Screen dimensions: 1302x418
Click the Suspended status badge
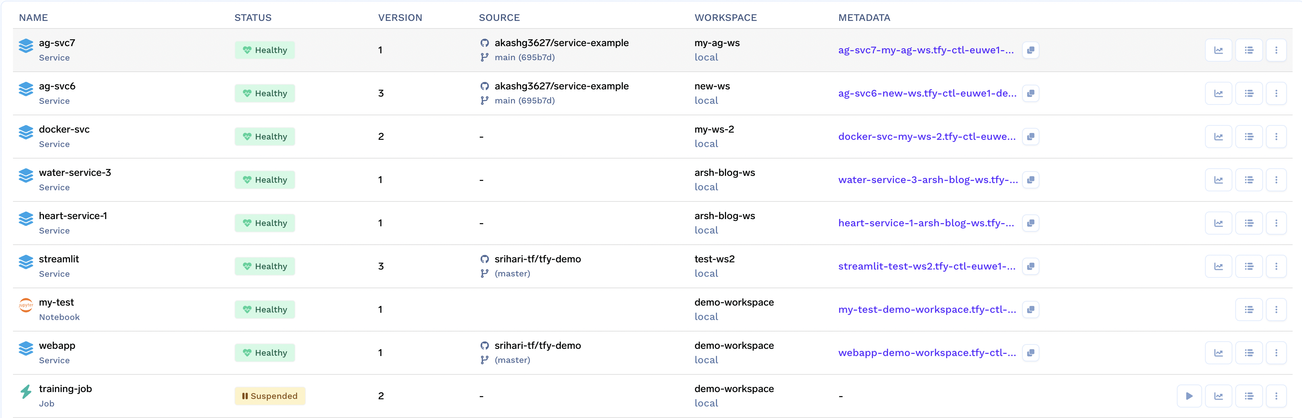pos(269,396)
